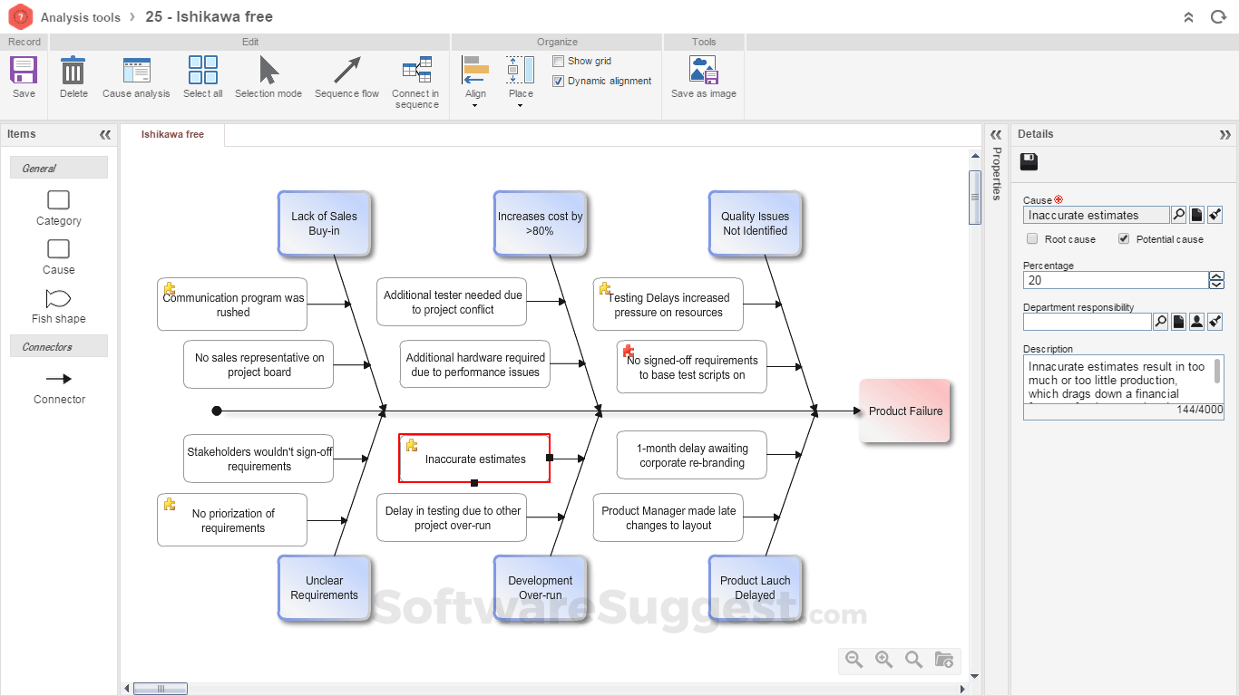The height and width of the screenshot is (696, 1239).
Task: Select the Category shape in Items
Action: (58, 200)
